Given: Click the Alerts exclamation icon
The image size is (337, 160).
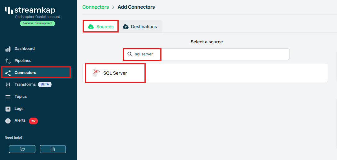Looking at the screenshot, I should pos(8,121).
